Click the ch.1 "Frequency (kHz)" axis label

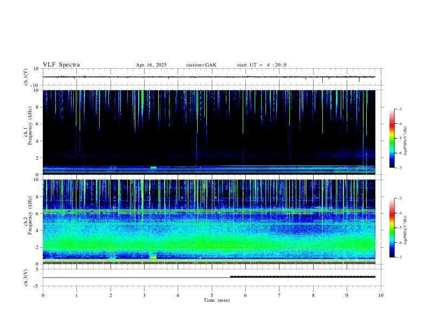(x=30, y=125)
